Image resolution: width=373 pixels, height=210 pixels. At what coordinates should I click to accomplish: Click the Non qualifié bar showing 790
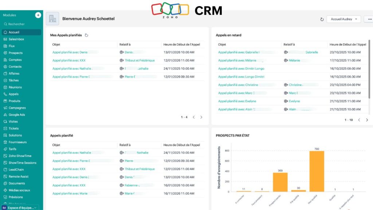(317, 171)
